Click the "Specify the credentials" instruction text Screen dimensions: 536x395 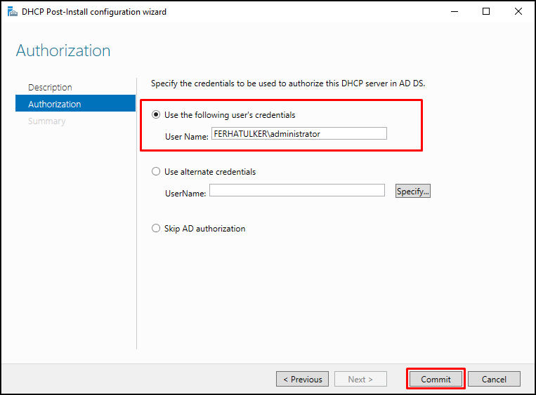pos(288,83)
